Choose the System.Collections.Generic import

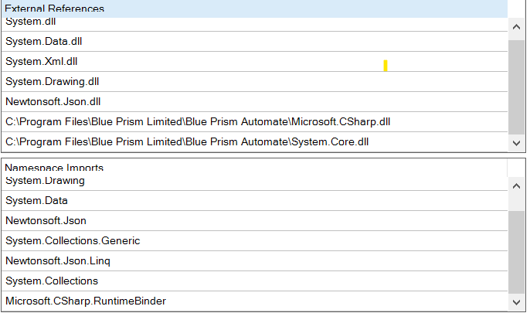coord(254,241)
